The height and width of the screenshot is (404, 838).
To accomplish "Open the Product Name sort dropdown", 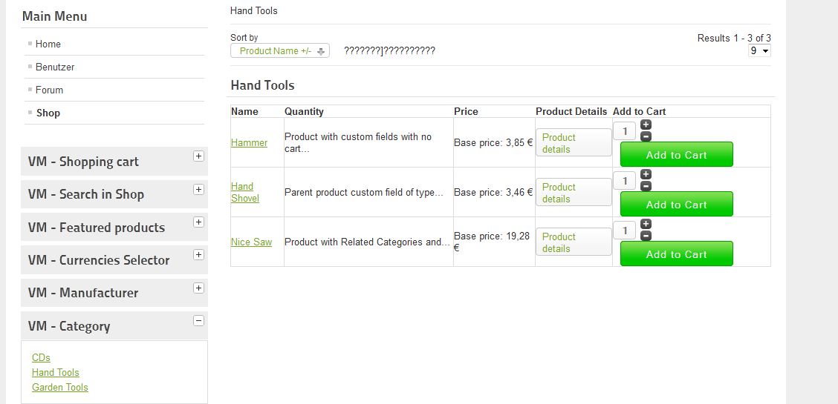I will pos(280,51).
